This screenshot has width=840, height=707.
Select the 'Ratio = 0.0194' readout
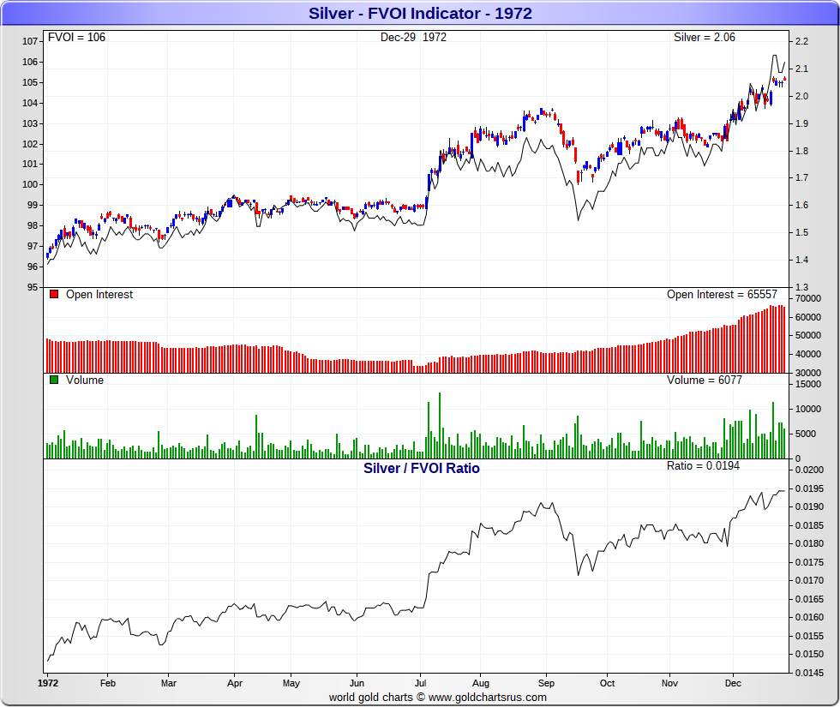click(x=703, y=466)
